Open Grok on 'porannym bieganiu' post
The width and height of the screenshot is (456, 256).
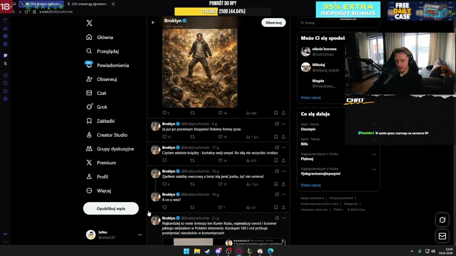click(x=277, y=124)
